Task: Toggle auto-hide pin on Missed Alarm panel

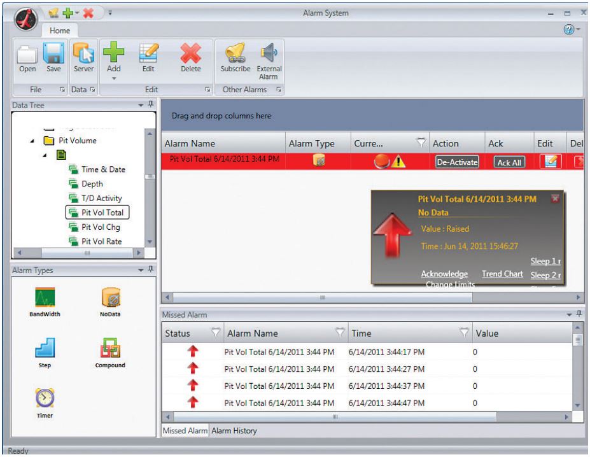Action: 580,313
